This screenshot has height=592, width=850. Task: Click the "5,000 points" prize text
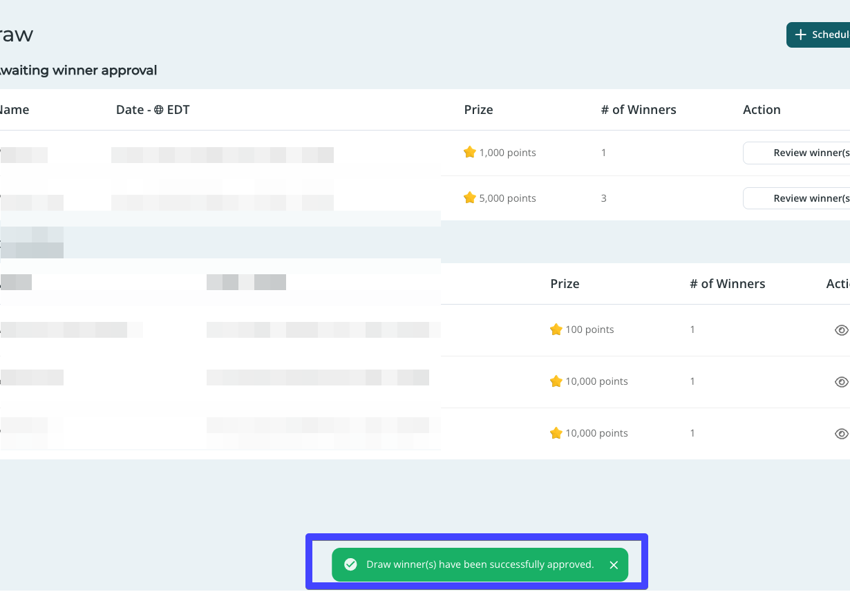(508, 198)
